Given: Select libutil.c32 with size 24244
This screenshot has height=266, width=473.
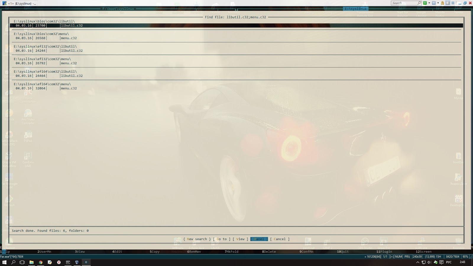Looking at the screenshot, I should [x=236, y=51].
